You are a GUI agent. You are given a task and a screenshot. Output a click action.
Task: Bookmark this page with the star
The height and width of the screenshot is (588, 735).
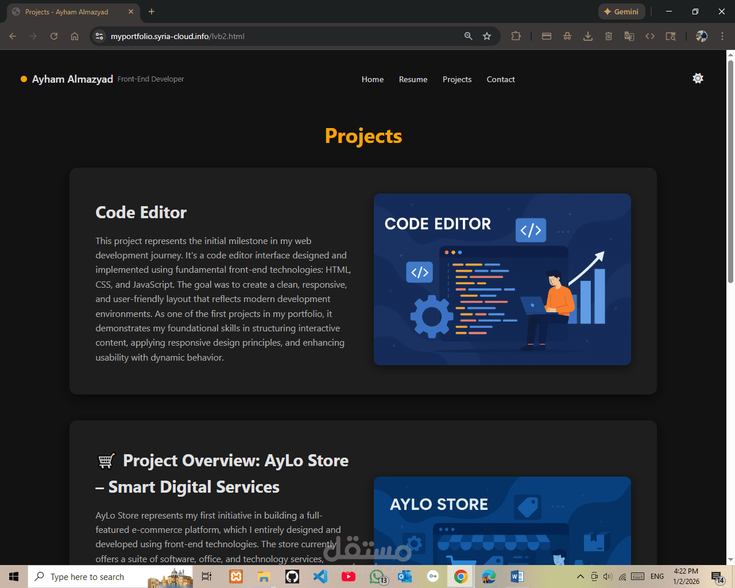[487, 36]
